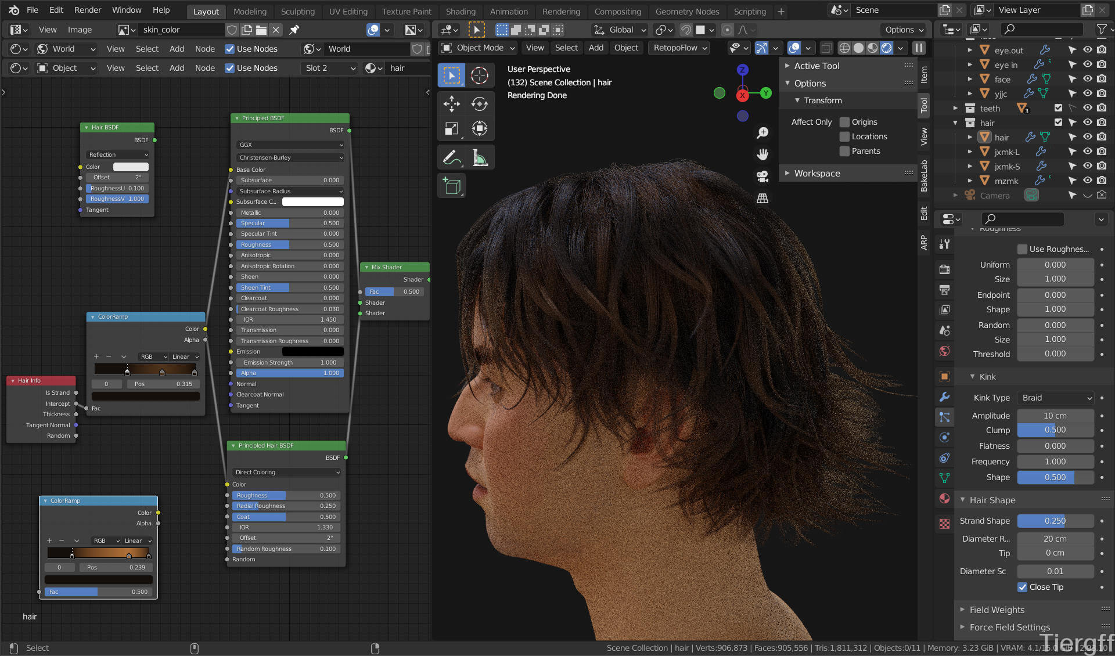Adjust the Clump slider in Kink
This screenshot has height=656, width=1115.
pos(1055,430)
